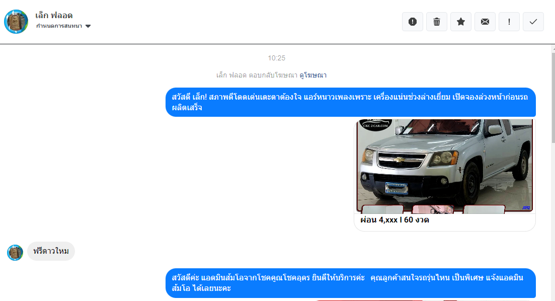Select the ผ่อน 4,xxx l 60 งวด caption
Screen dimensions: 555x301
click(x=394, y=220)
